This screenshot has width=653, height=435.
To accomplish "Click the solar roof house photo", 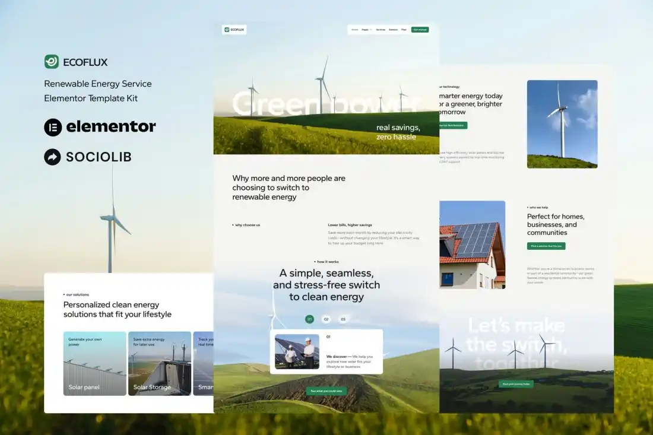I will (473, 245).
